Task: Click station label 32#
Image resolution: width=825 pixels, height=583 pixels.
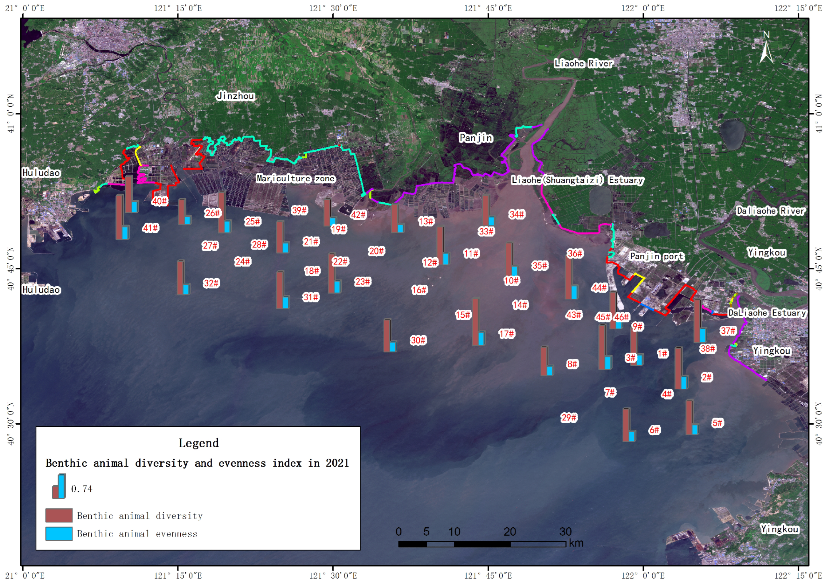Action: coord(211,283)
